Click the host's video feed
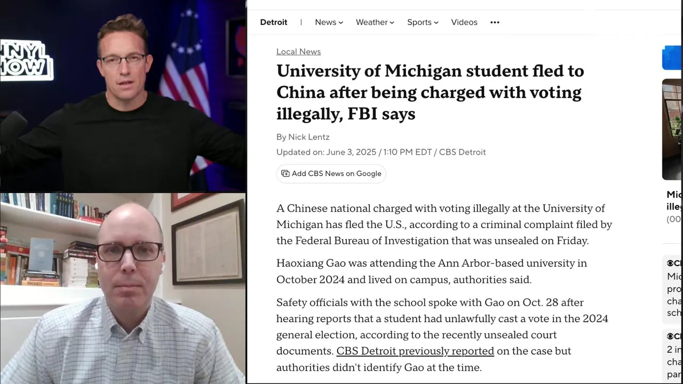This screenshot has height=384, width=683. pyautogui.click(x=123, y=96)
